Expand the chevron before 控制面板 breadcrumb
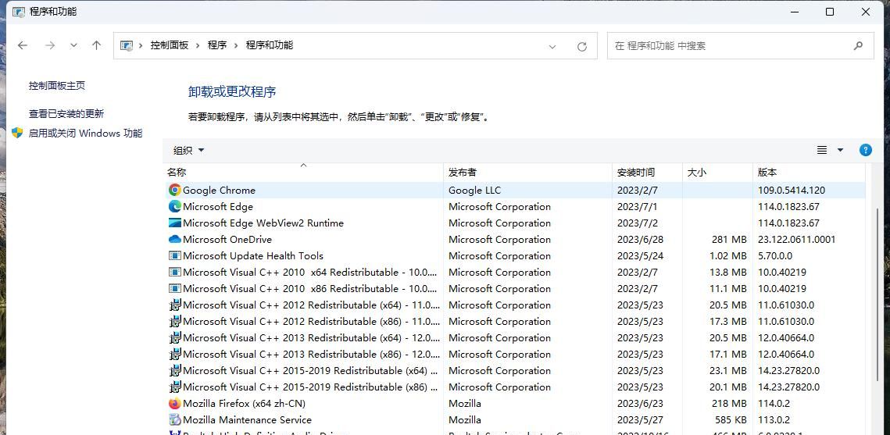 (141, 45)
